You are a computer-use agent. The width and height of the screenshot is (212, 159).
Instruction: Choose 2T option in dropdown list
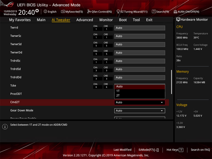140,96
